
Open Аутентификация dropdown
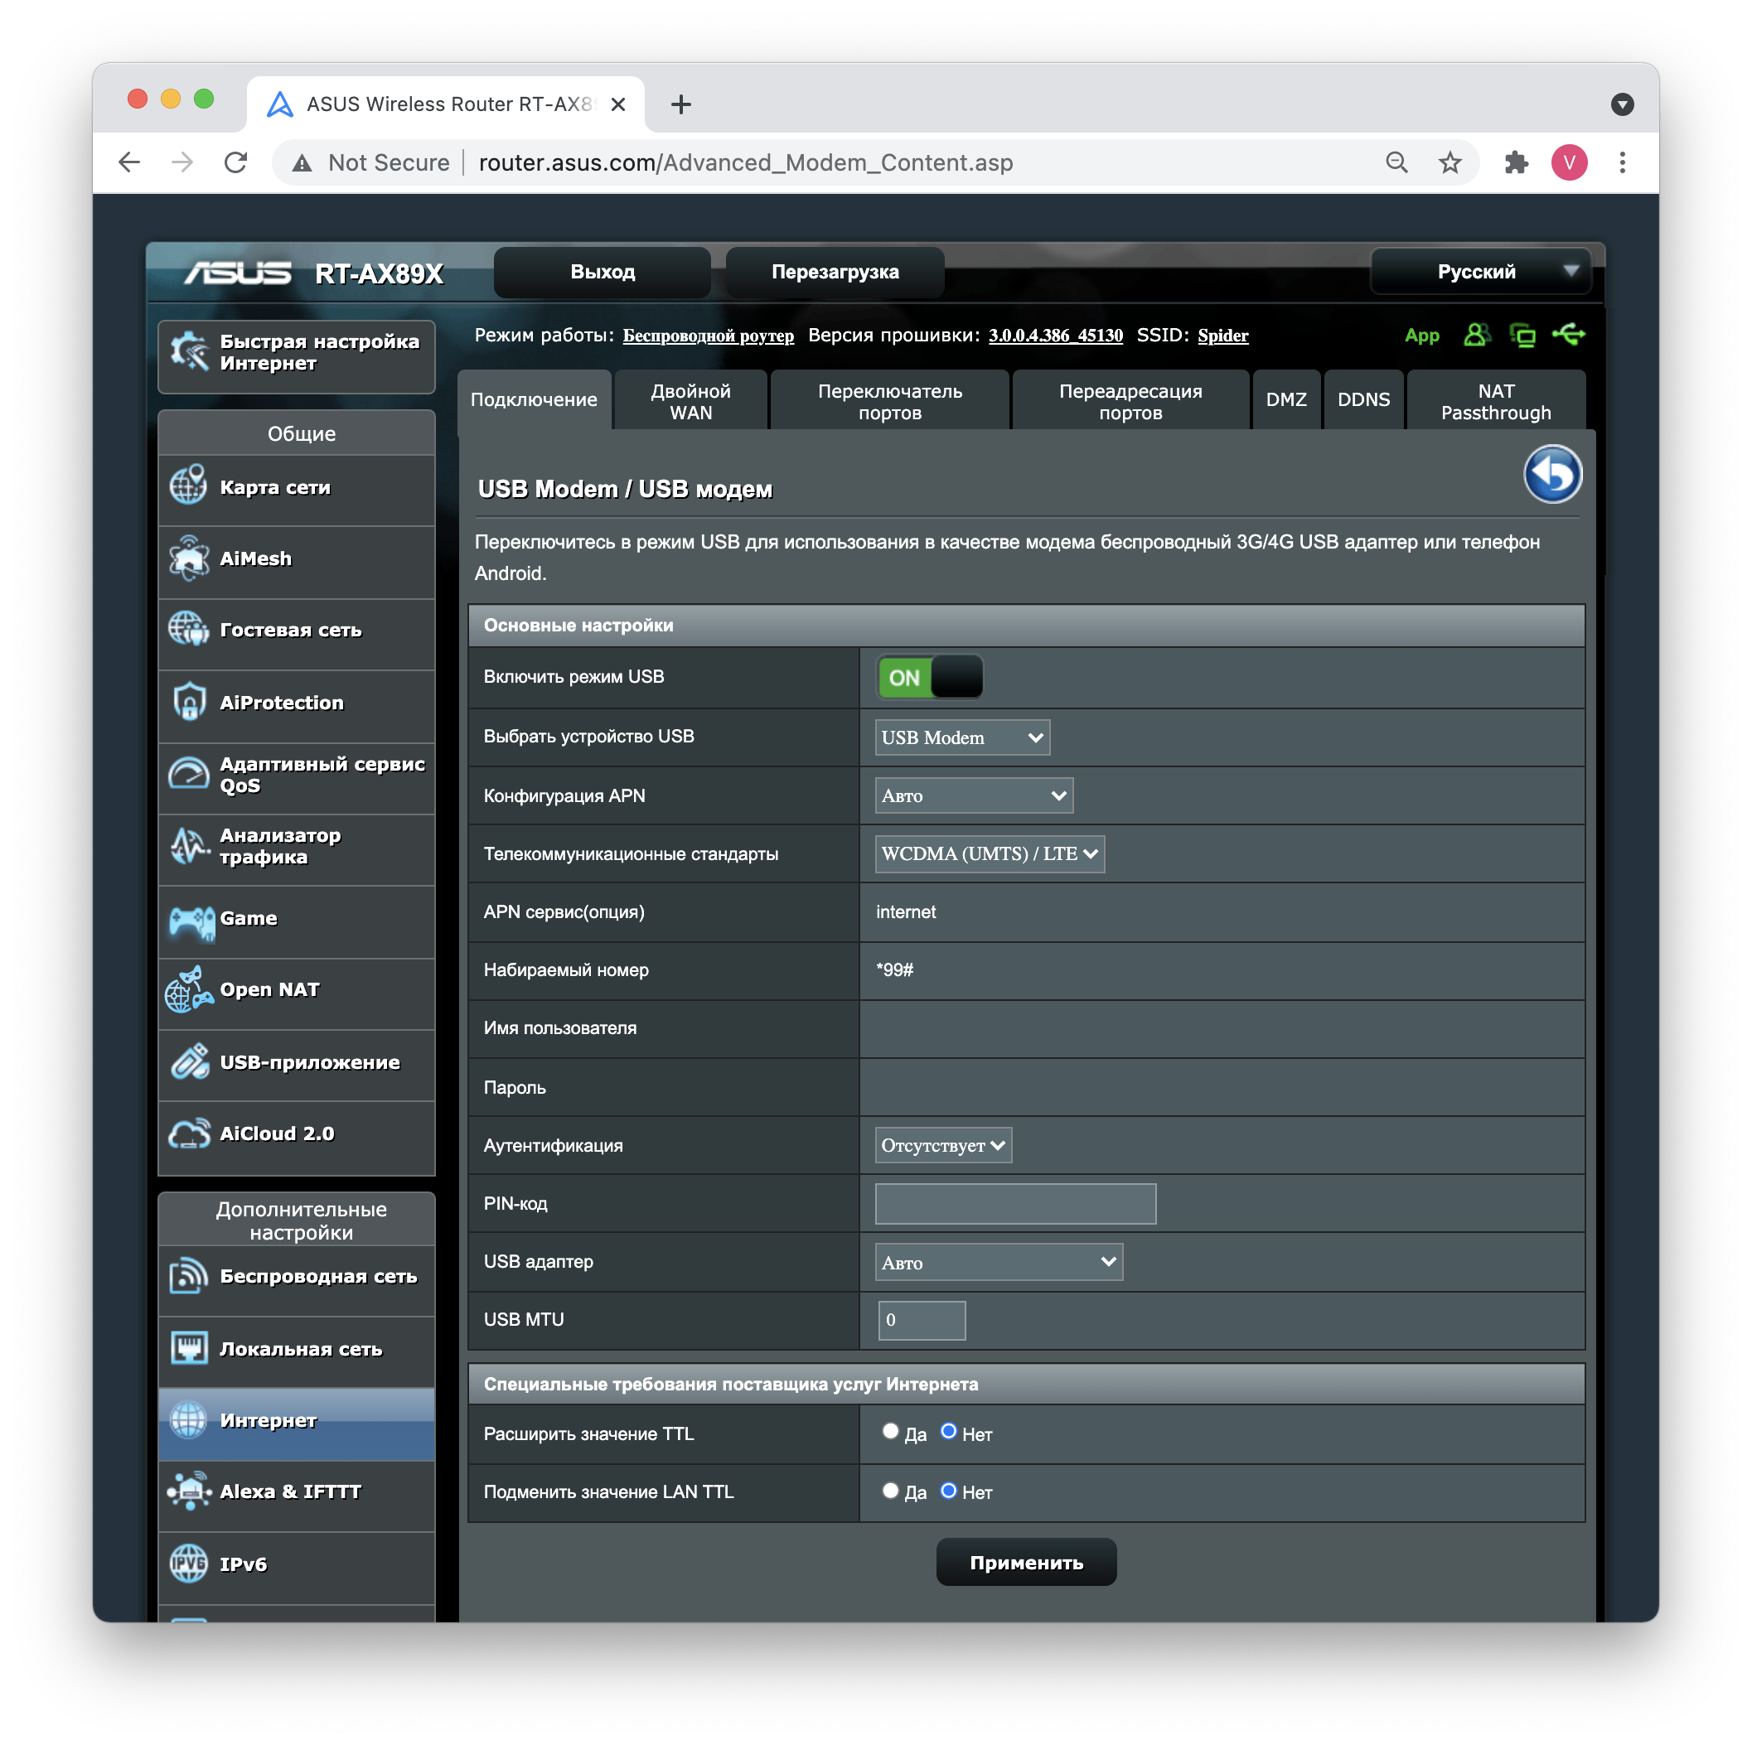(943, 1146)
